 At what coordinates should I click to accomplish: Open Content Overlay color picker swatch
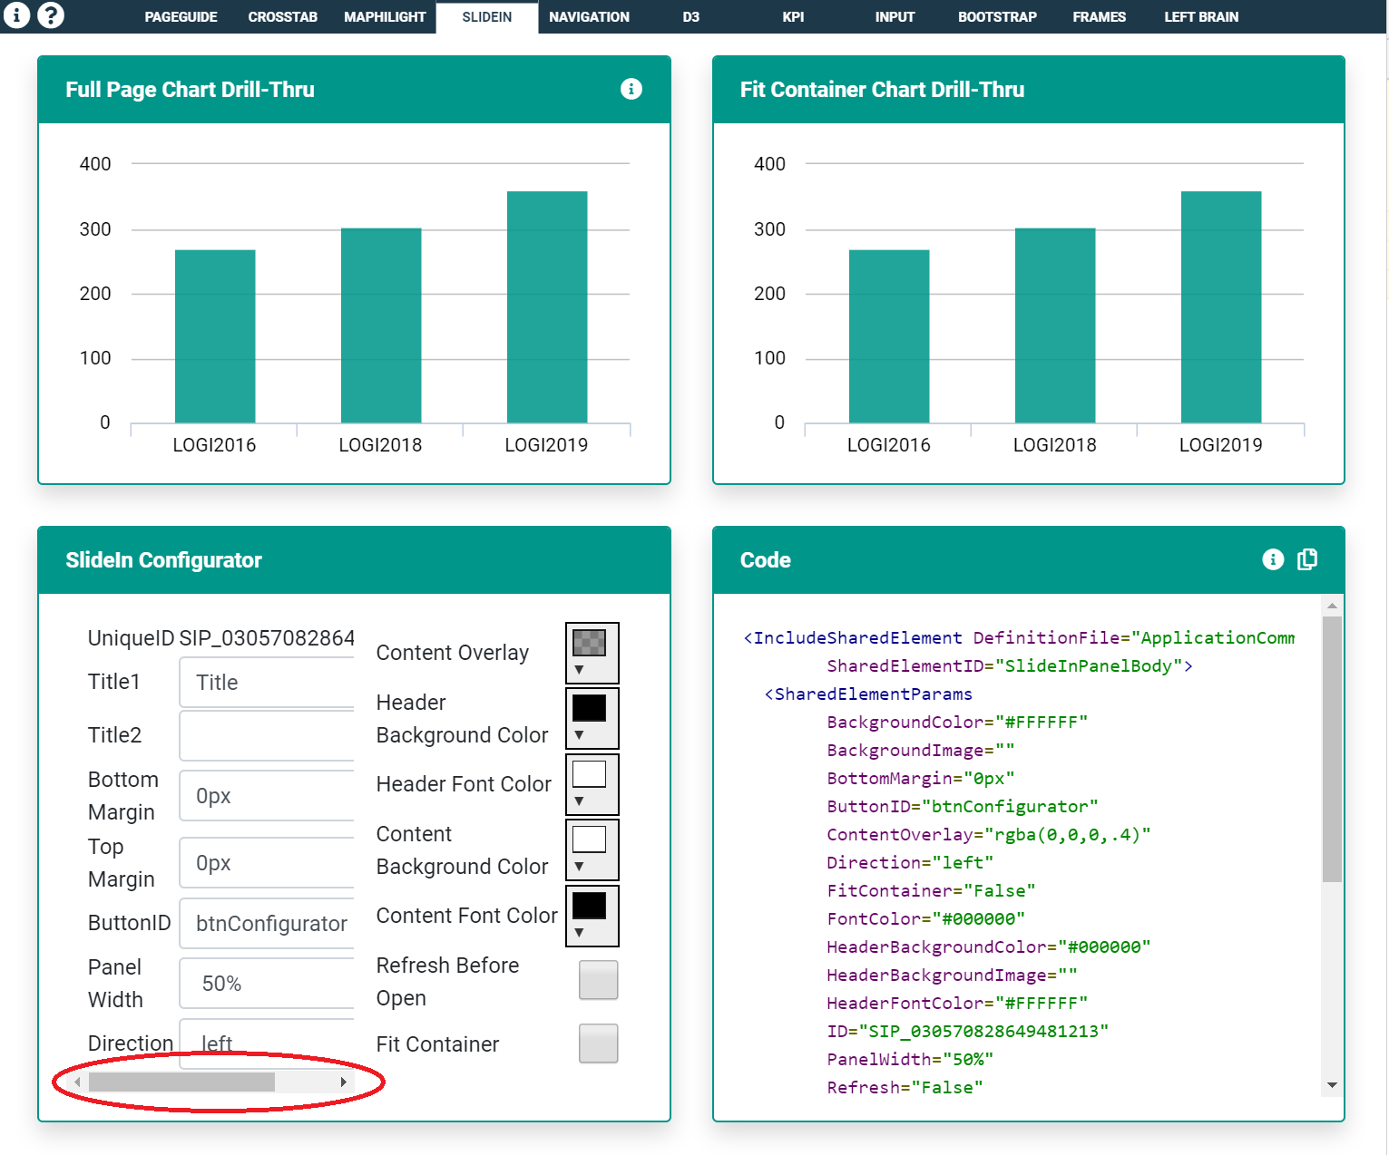(590, 643)
